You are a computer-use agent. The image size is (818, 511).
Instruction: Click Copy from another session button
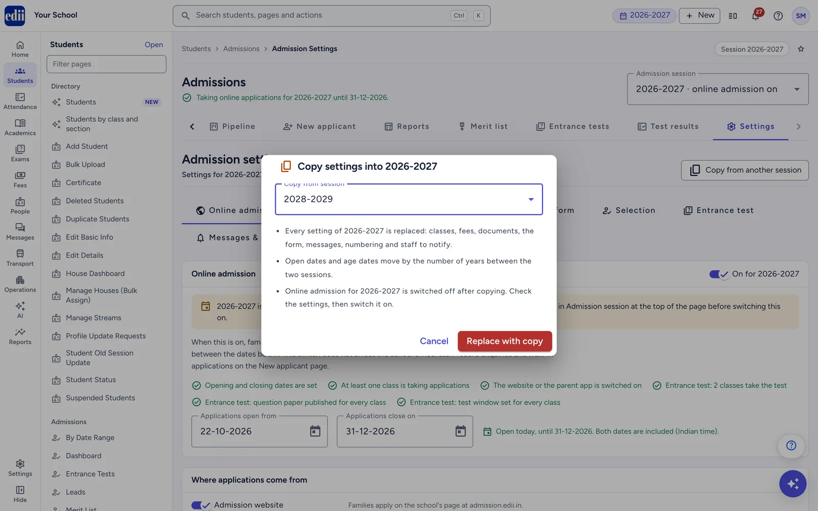tap(745, 170)
